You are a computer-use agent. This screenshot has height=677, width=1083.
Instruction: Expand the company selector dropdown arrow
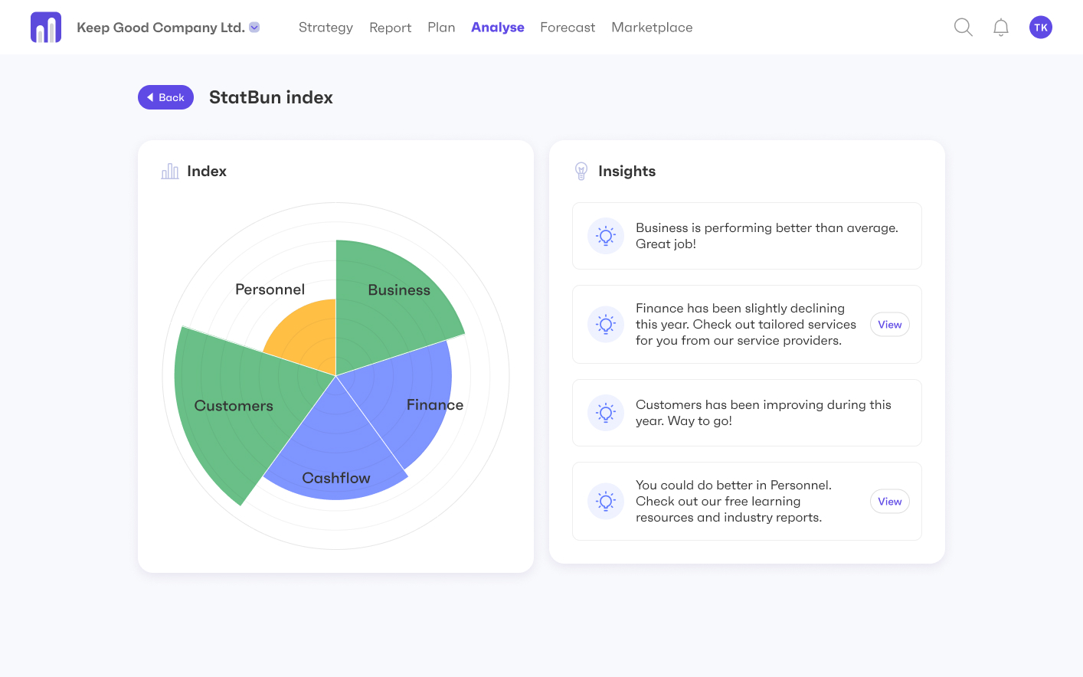tap(255, 28)
